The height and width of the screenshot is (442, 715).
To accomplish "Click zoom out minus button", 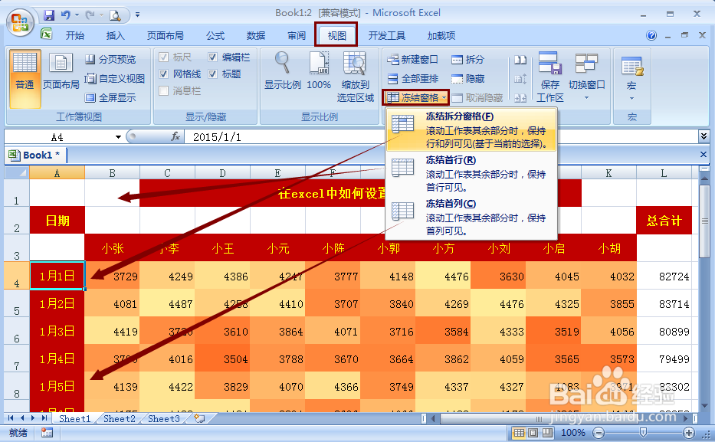I will pos(599,433).
